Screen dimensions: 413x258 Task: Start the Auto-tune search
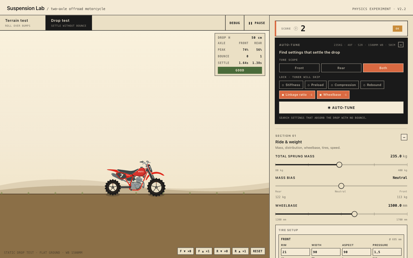tap(341, 107)
